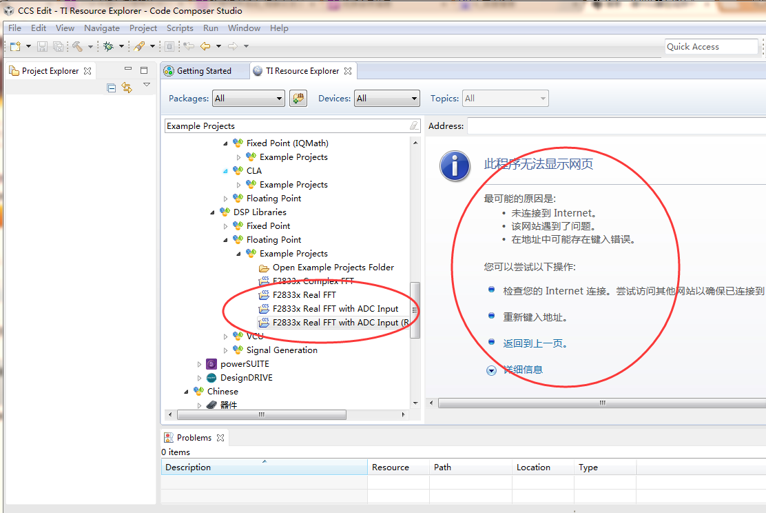This screenshot has height=513, width=766.
Task: Click the 返回到上一页 link
Action: tap(535, 343)
